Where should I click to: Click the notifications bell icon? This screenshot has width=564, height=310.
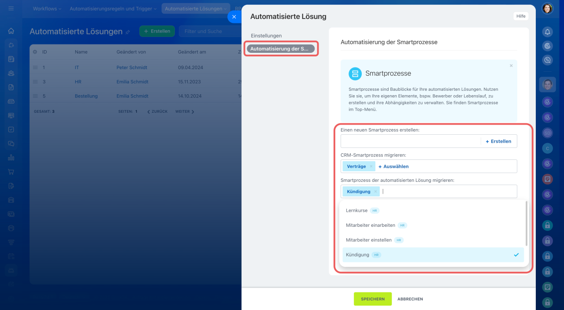pos(547,32)
